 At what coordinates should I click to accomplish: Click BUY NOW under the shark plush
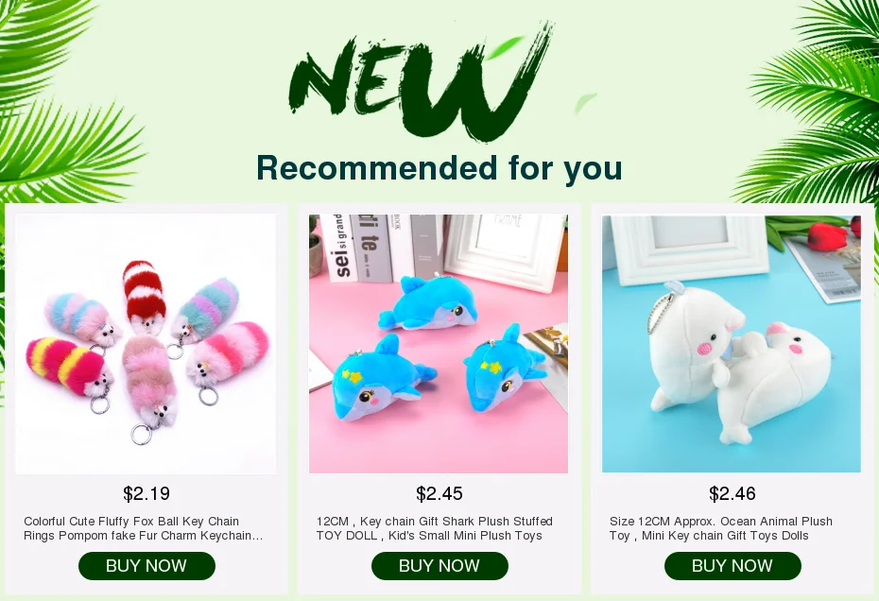click(x=439, y=566)
